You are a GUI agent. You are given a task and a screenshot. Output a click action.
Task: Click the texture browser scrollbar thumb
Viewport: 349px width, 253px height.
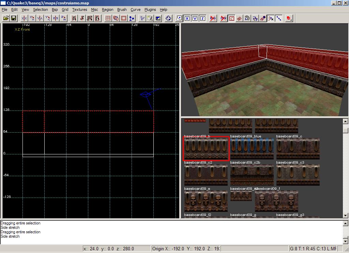click(346, 130)
